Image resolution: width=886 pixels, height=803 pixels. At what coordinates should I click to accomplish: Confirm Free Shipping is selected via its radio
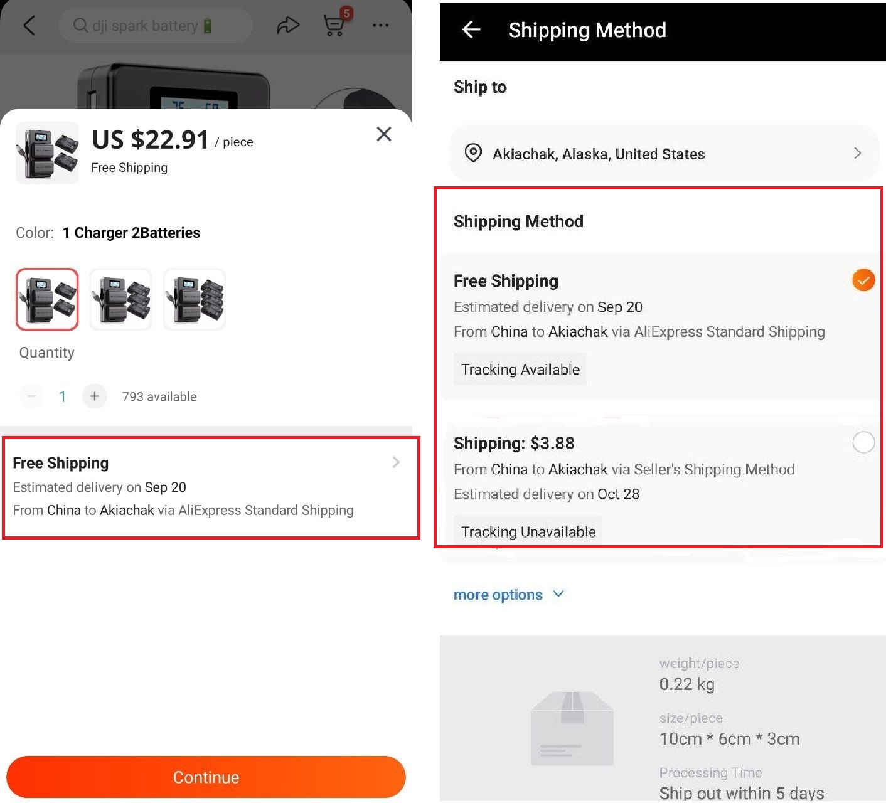[863, 280]
